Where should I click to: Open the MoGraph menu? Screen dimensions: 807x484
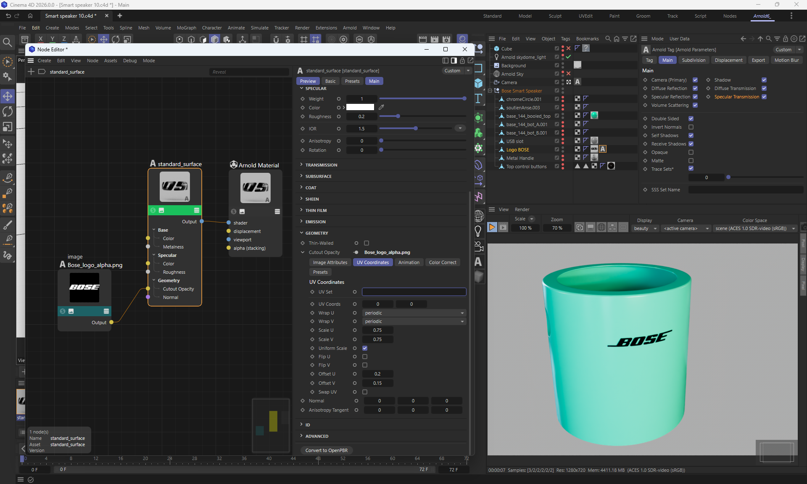pos(186,28)
